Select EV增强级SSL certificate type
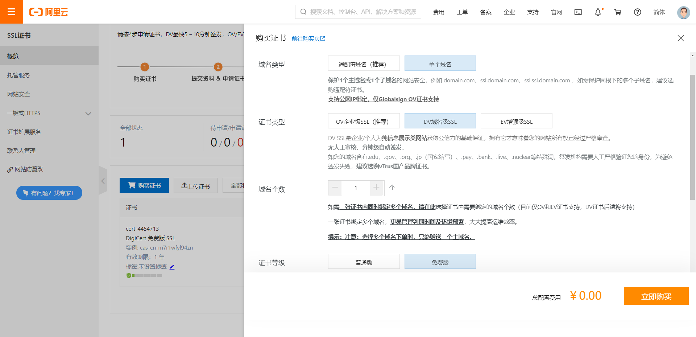The height and width of the screenshot is (337, 696). (x=516, y=121)
